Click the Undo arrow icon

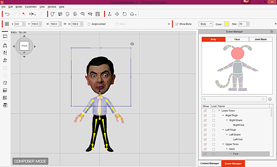pyautogui.click(x=7, y=14)
